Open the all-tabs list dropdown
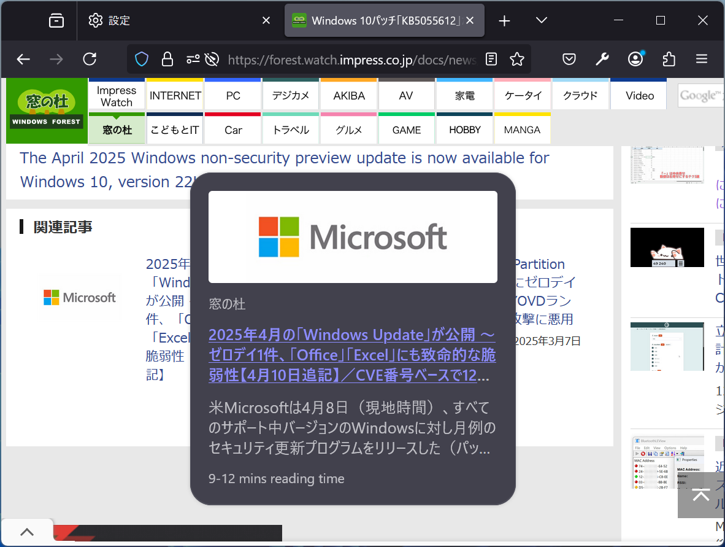The height and width of the screenshot is (547, 725). [541, 20]
